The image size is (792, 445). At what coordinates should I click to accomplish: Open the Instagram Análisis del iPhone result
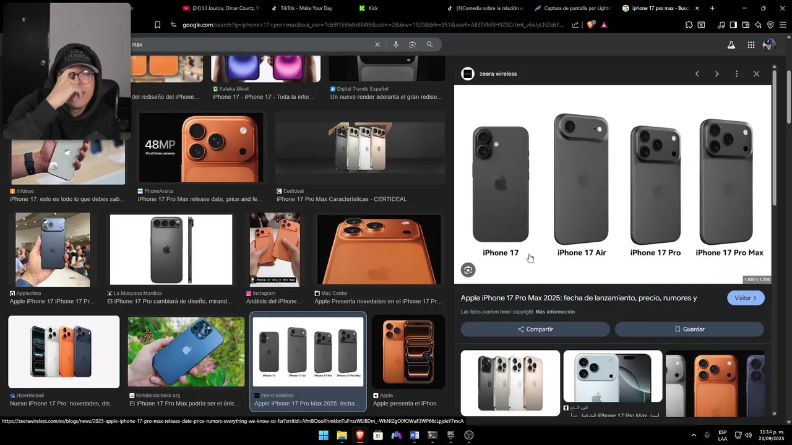pos(275,250)
